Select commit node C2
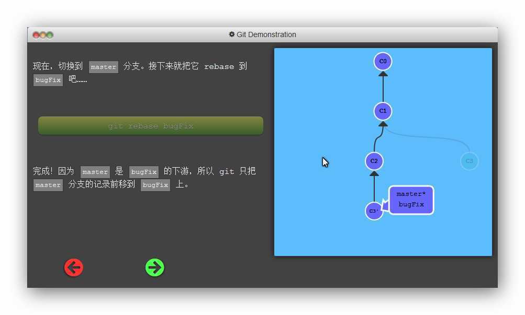 tap(374, 161)
